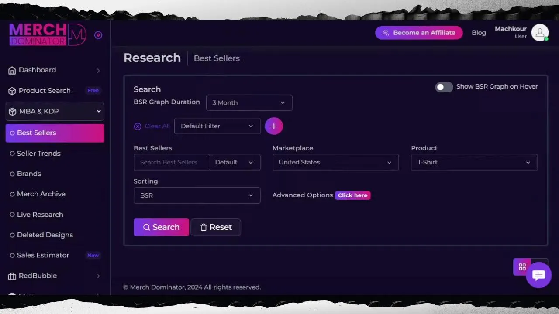Screen dimensions: 559x314
Task: Click the affiliate person icon
Action: coord(385,33)
